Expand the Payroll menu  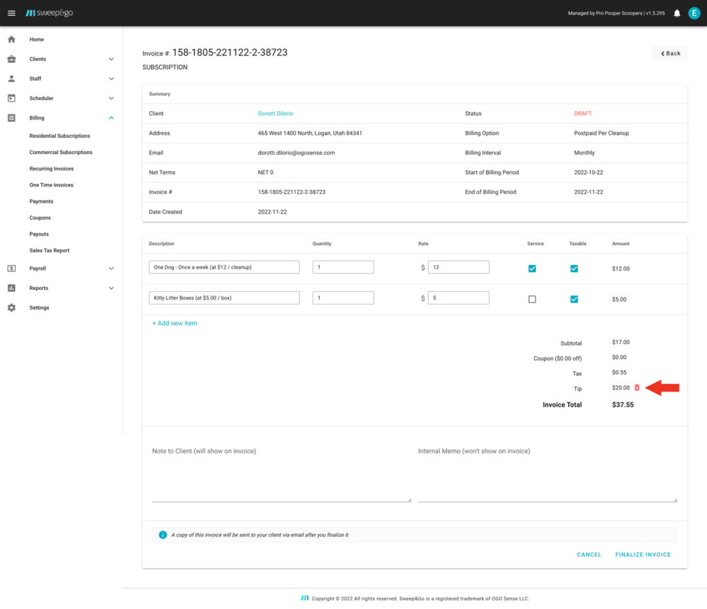pyautogui.click(x=111, y=269)
